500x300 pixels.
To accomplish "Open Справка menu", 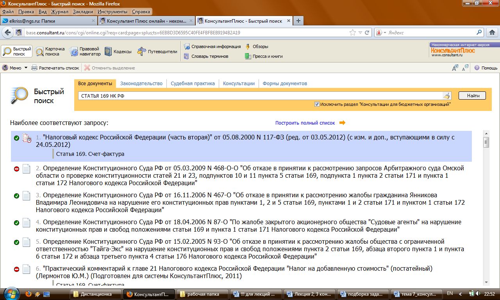I will click(141, 12).
